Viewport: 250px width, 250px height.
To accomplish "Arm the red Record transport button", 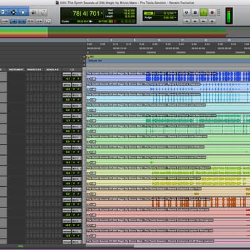I will pos(212,12).
